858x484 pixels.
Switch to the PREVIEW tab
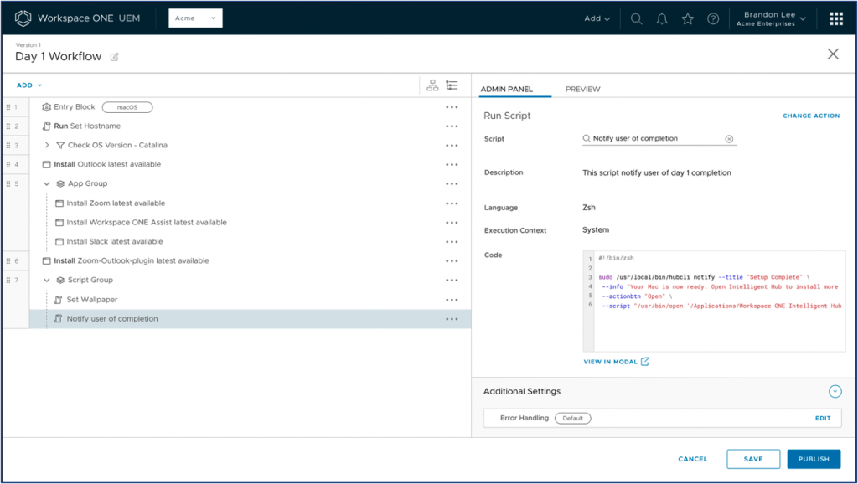[x=583, y=89]
